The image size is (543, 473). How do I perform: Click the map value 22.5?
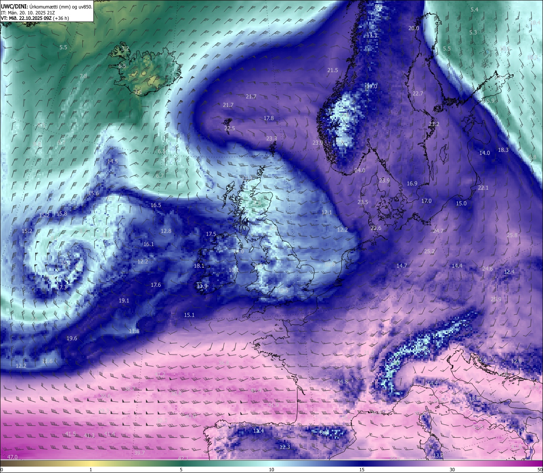coord(230,129)
